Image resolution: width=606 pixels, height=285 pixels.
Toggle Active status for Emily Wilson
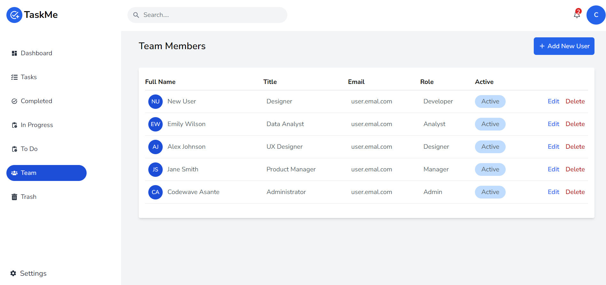pyautogui.click(x=490, y=124)
